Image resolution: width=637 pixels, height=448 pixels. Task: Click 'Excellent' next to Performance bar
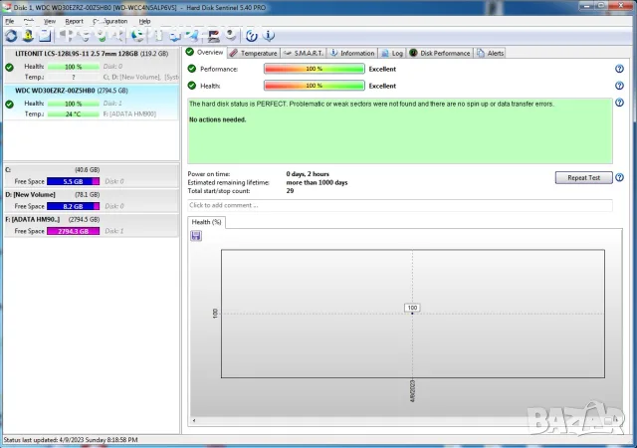(x=382, y=69)
